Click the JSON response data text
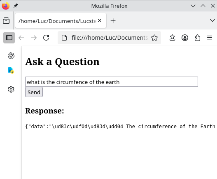The height and width of the screenshot is (179, 217). (120, 127)
